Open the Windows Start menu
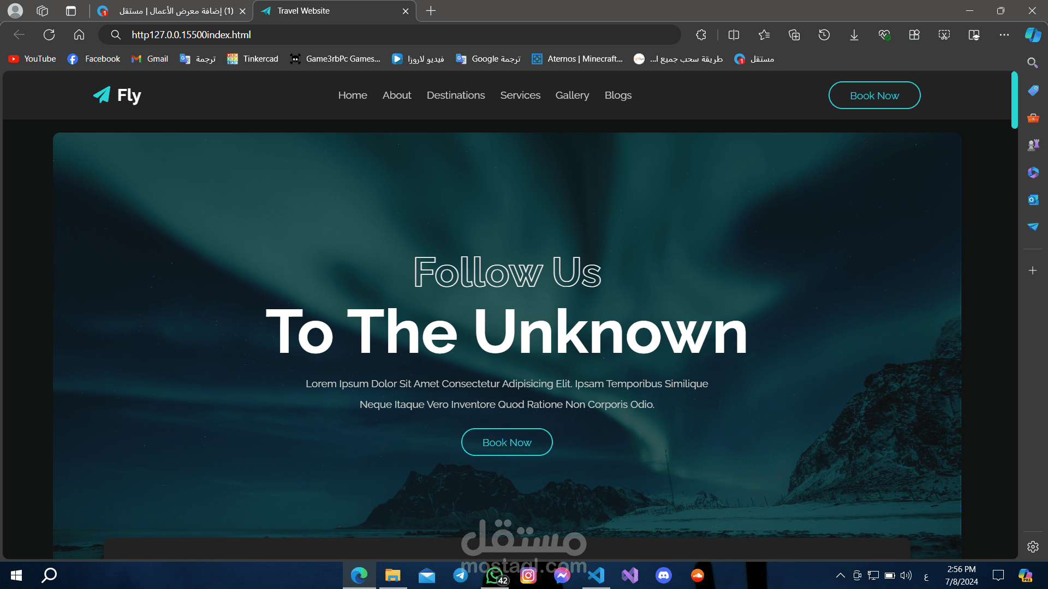 [x=16, y=575]
